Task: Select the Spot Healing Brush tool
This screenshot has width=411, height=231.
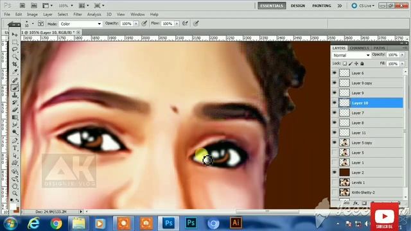Action: pyautogui.click(x=15, y=80)
